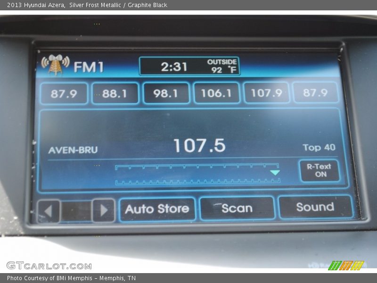Click the GTCARLOT.COM logo link
This screenshot has height=283, width=377.
coord(49,266)
